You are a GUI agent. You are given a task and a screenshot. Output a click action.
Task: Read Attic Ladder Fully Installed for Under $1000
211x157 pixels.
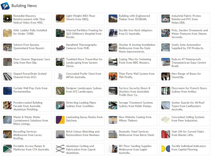point(30,32)
